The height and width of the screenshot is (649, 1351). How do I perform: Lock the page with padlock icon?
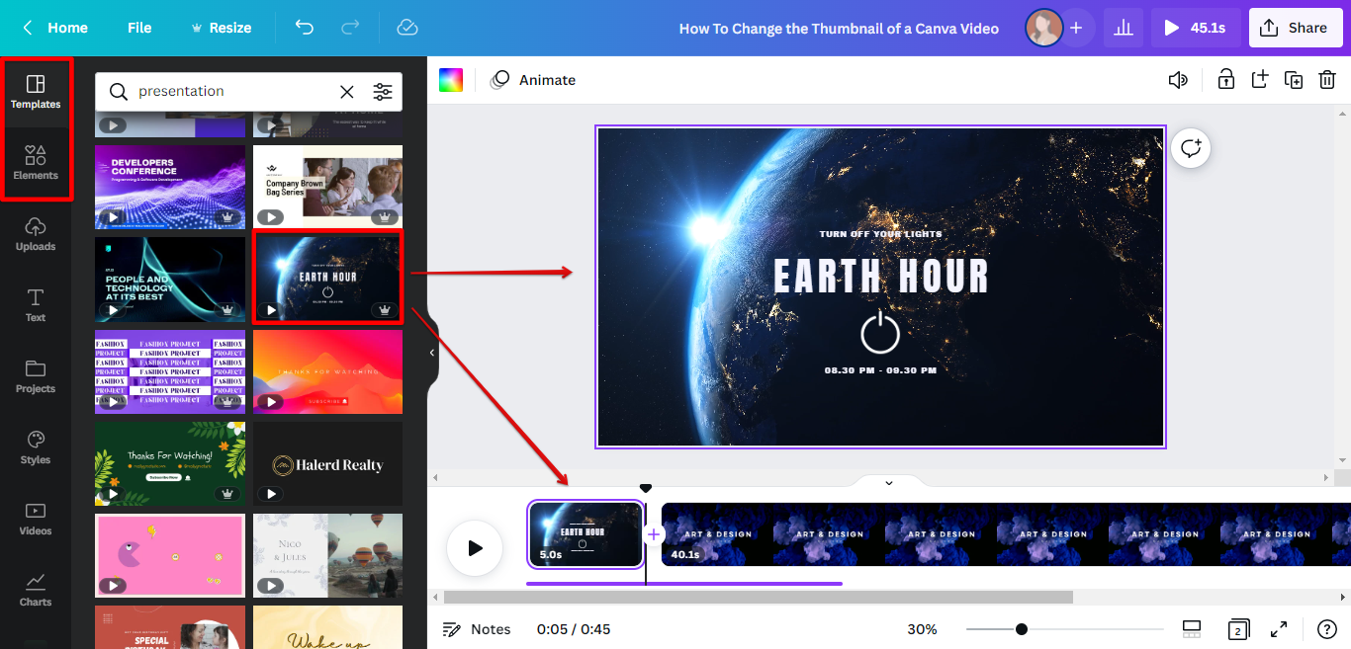click(x=1225, y=80)
